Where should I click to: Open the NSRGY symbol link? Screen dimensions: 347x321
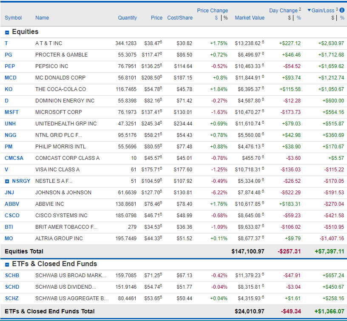(x=21, y=181)
